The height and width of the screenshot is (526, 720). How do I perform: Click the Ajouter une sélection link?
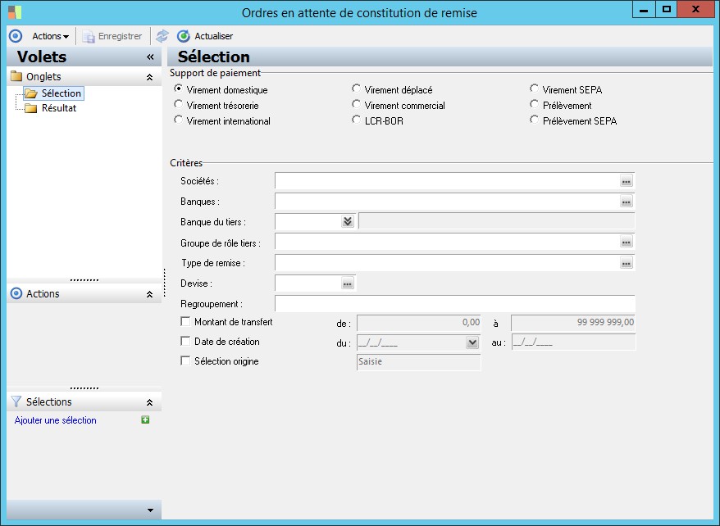pos(55,420)
